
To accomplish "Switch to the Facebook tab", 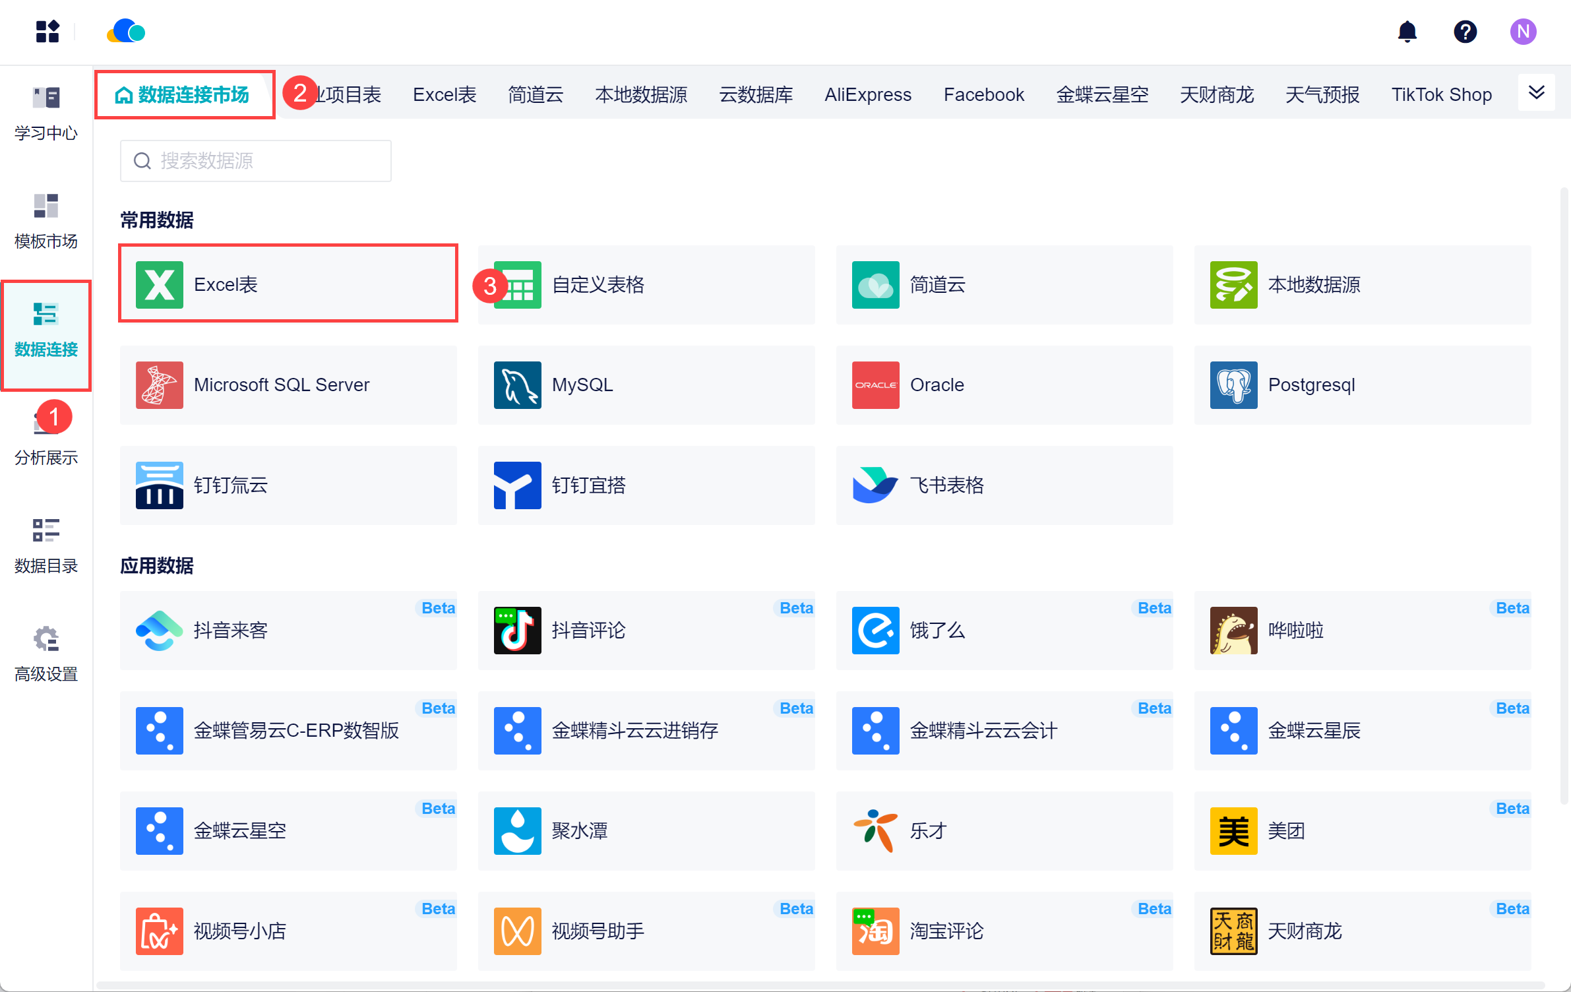I will click(x=984, y=94).
